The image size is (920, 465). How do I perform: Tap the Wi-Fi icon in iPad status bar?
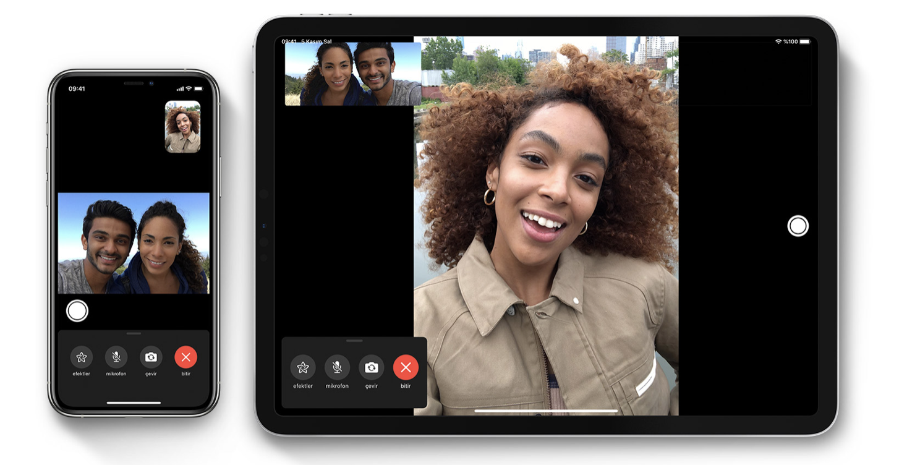click(x=778, y=41)
